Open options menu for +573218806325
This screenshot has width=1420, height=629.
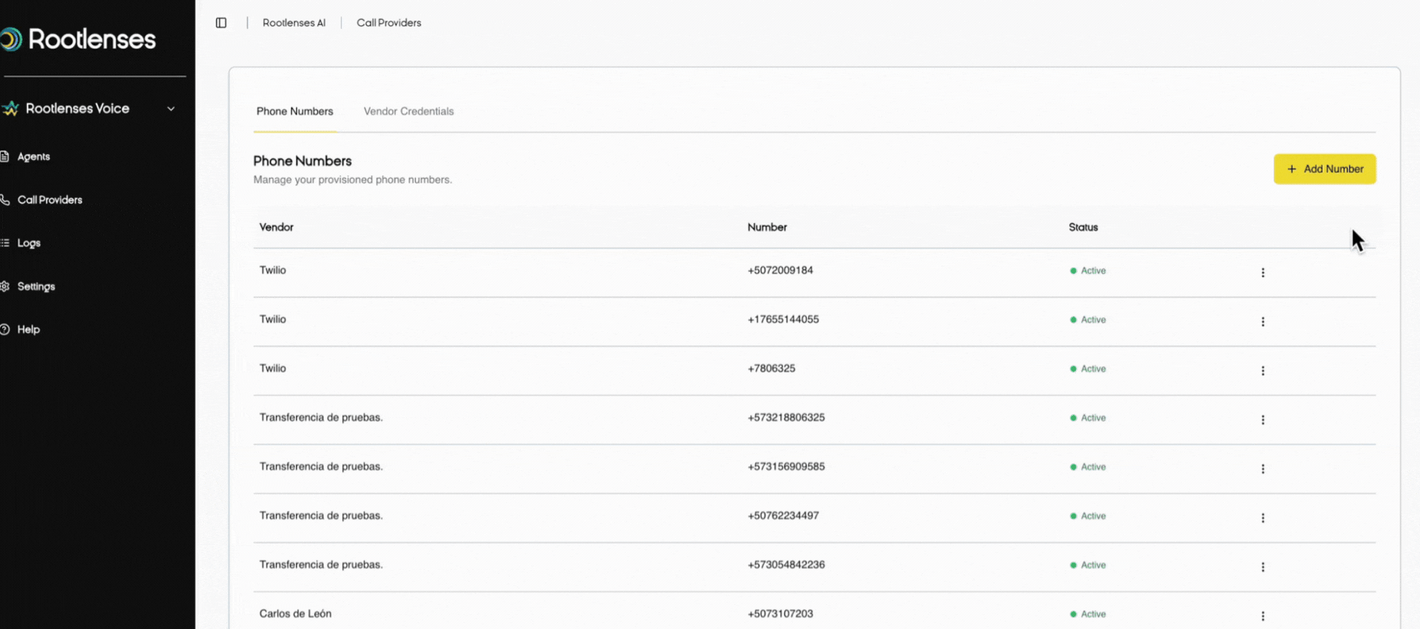[1263, 420]
